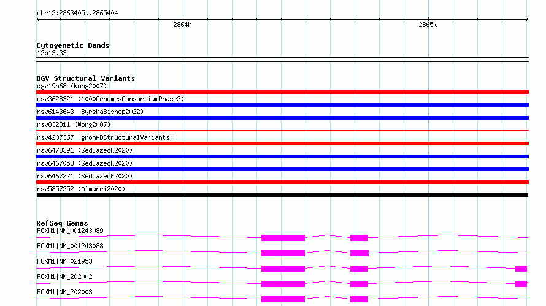Click the blue bar under nsv6143643
The image size is (546, 306).
coord(282,118)
